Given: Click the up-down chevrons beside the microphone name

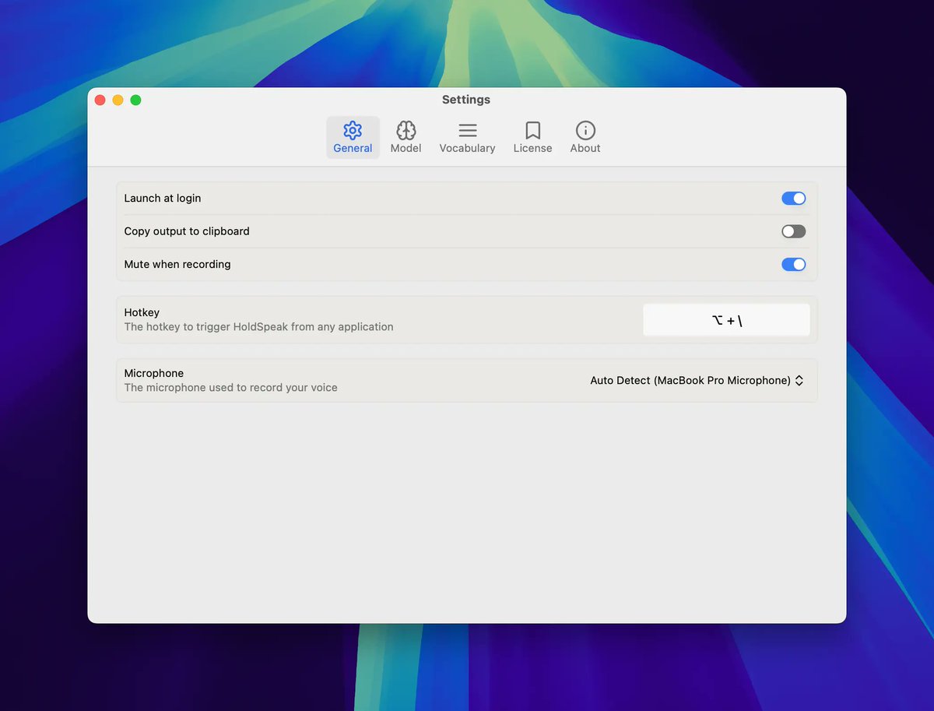Looking at the screenshot, I should coord(799,381).
